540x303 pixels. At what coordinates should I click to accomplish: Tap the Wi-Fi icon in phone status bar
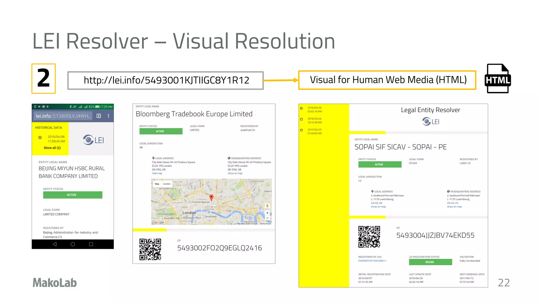[75, 107]
